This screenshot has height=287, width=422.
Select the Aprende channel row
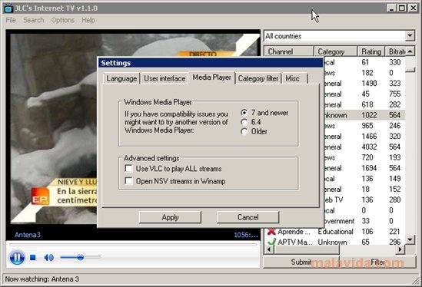pyautogui.click(x=335, y=232)
